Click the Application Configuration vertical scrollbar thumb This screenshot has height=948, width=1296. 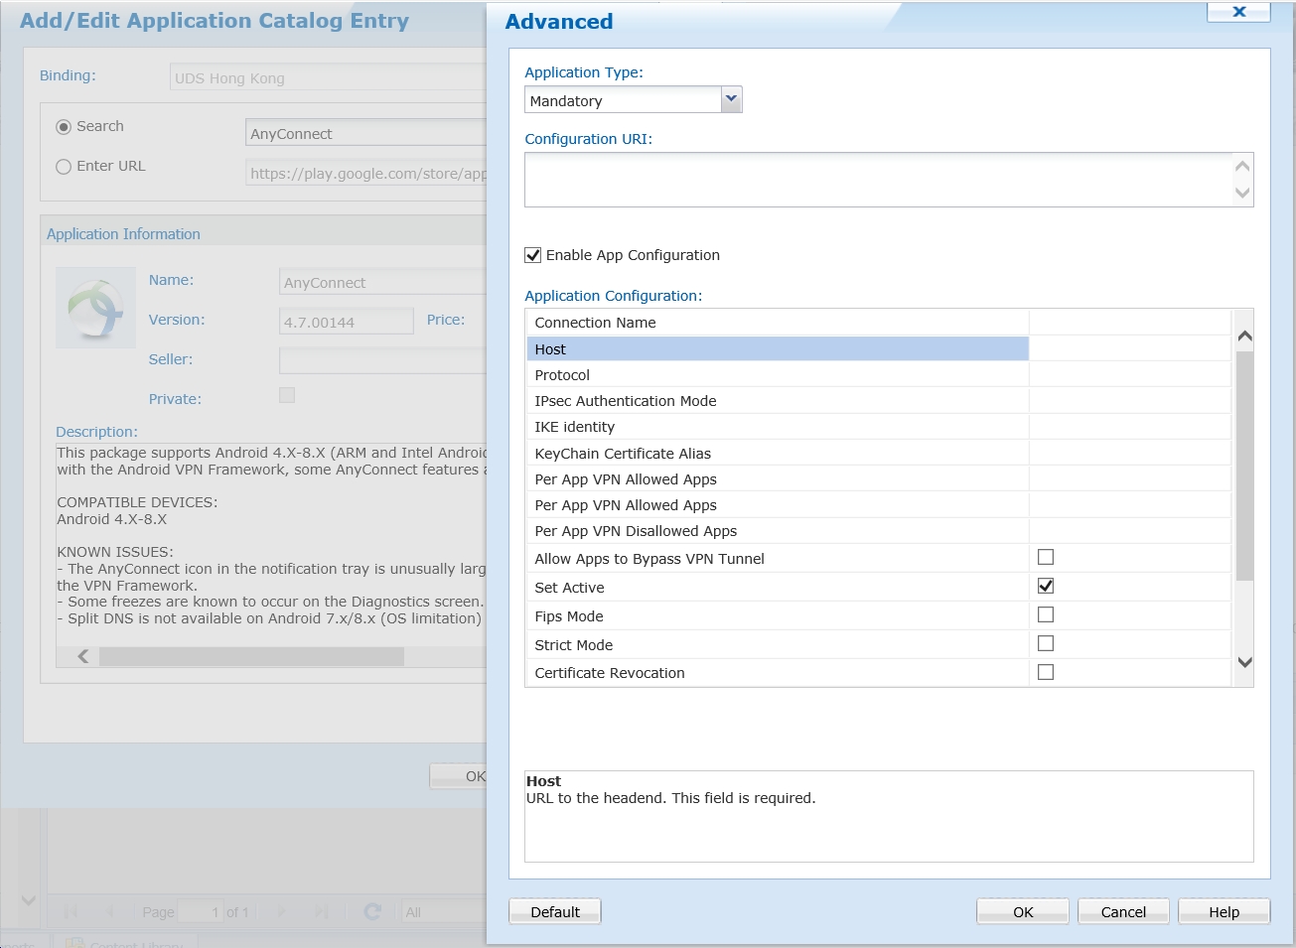click(1244, 465)
